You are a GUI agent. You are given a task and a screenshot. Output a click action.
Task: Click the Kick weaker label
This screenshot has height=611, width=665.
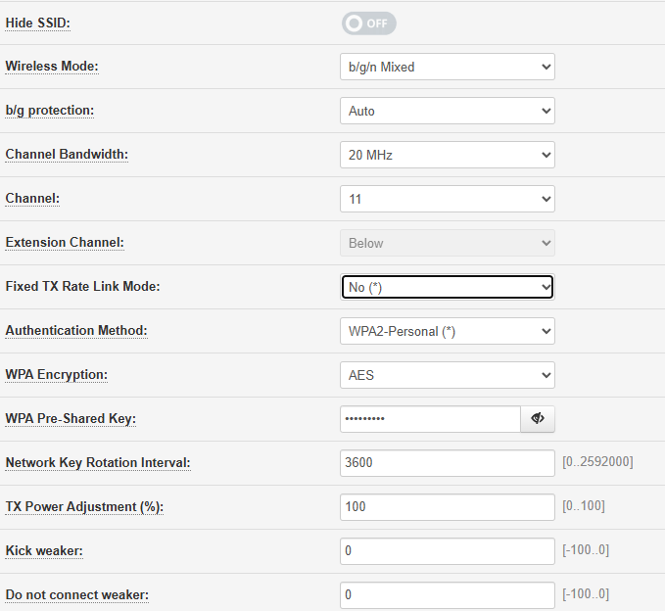coord(44,551)
